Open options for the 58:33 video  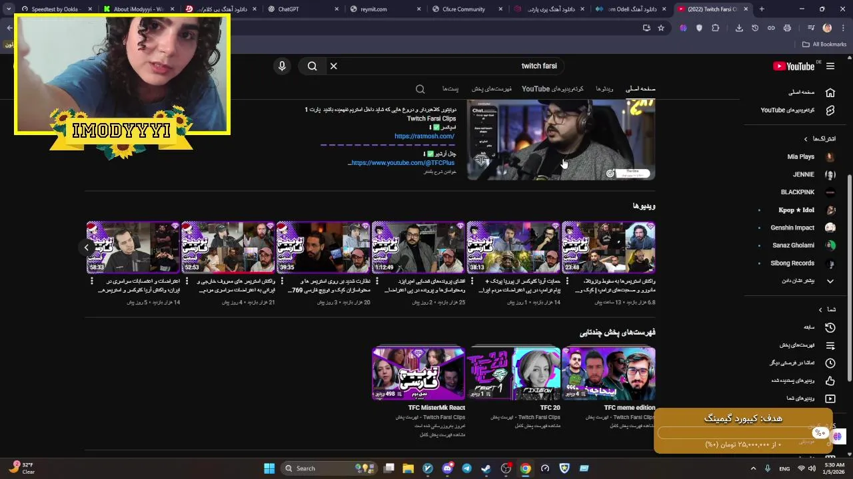coord(92,281)
